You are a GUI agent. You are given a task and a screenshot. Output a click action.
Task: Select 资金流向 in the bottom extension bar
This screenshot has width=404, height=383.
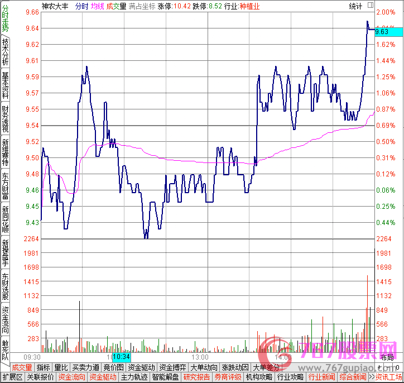click(x=71, y=377)
